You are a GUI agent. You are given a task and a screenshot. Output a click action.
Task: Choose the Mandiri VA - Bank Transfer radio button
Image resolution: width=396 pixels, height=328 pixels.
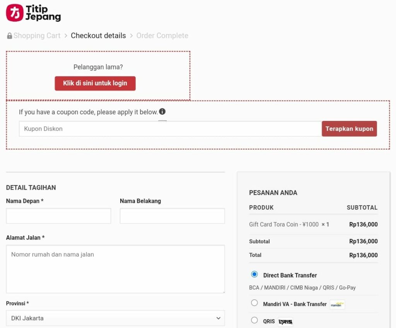point(254,303)
